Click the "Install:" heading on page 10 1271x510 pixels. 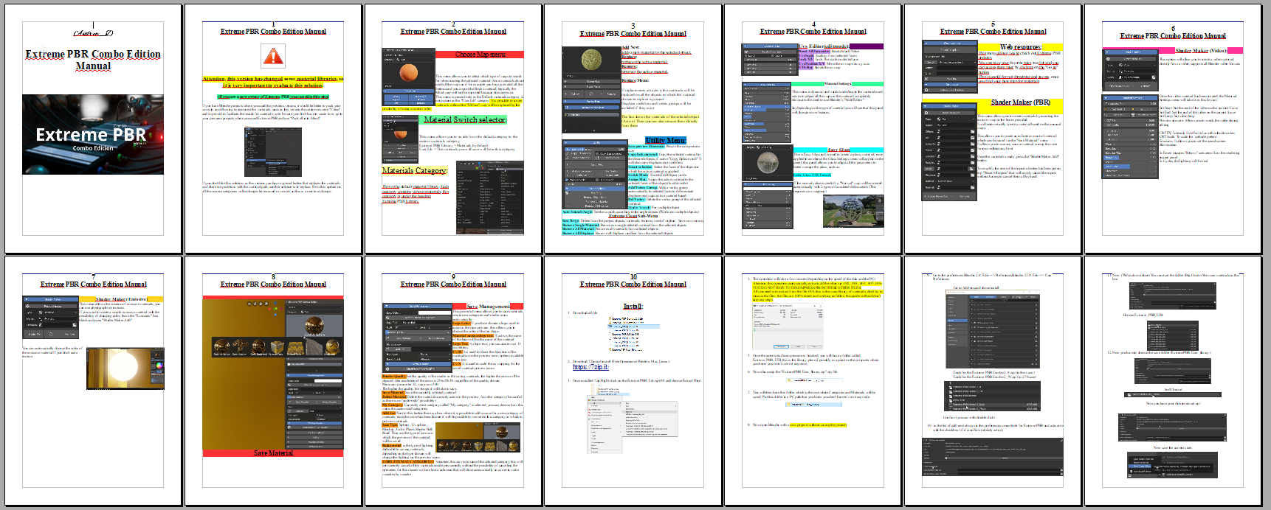(x=633, y=307)
